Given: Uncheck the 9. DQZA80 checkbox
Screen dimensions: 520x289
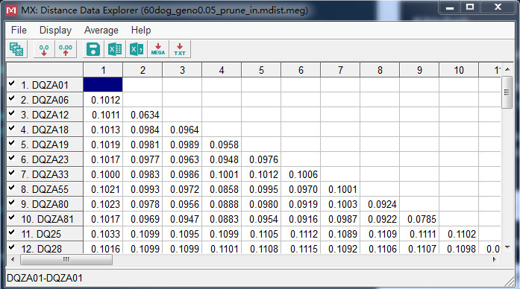Looking at the screenshot, I should pos(12,203).
